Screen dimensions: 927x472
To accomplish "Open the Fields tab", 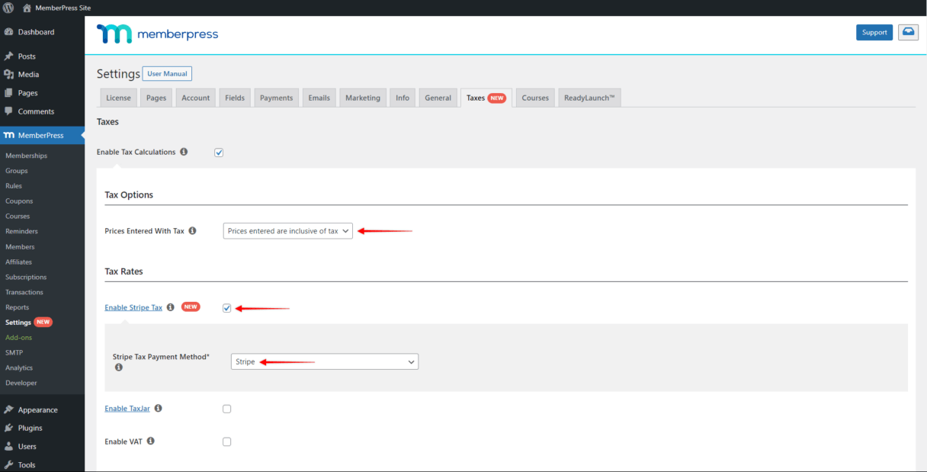I will [235, 98].
